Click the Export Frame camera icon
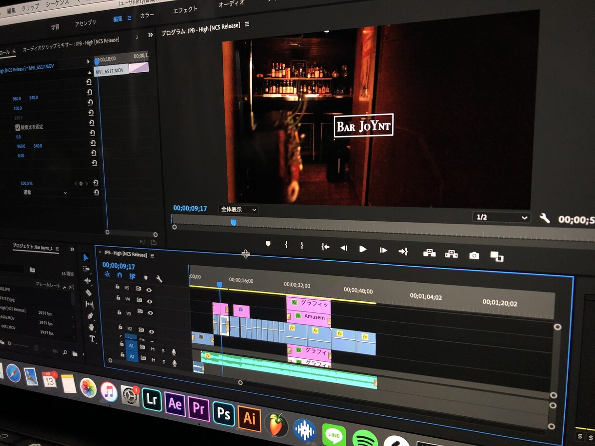Viewport: 595px width, 446px height. (x=474, y=255)
